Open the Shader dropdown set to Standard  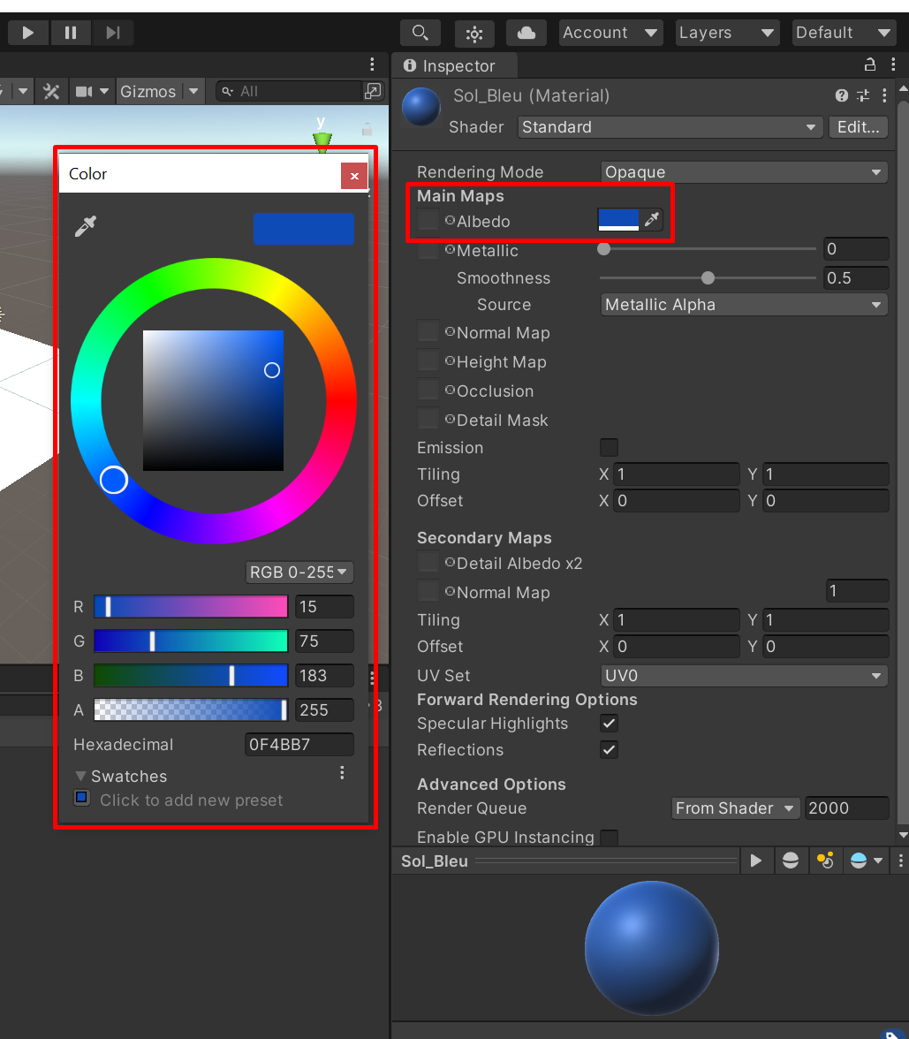[670, 126]
